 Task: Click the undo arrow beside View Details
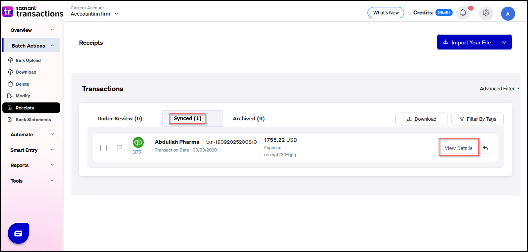point(486,148)
